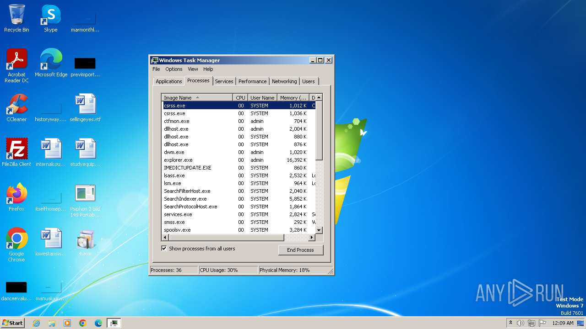The image size is (586, 329).
Task: Sort by User Name column header
Action: 263,98
